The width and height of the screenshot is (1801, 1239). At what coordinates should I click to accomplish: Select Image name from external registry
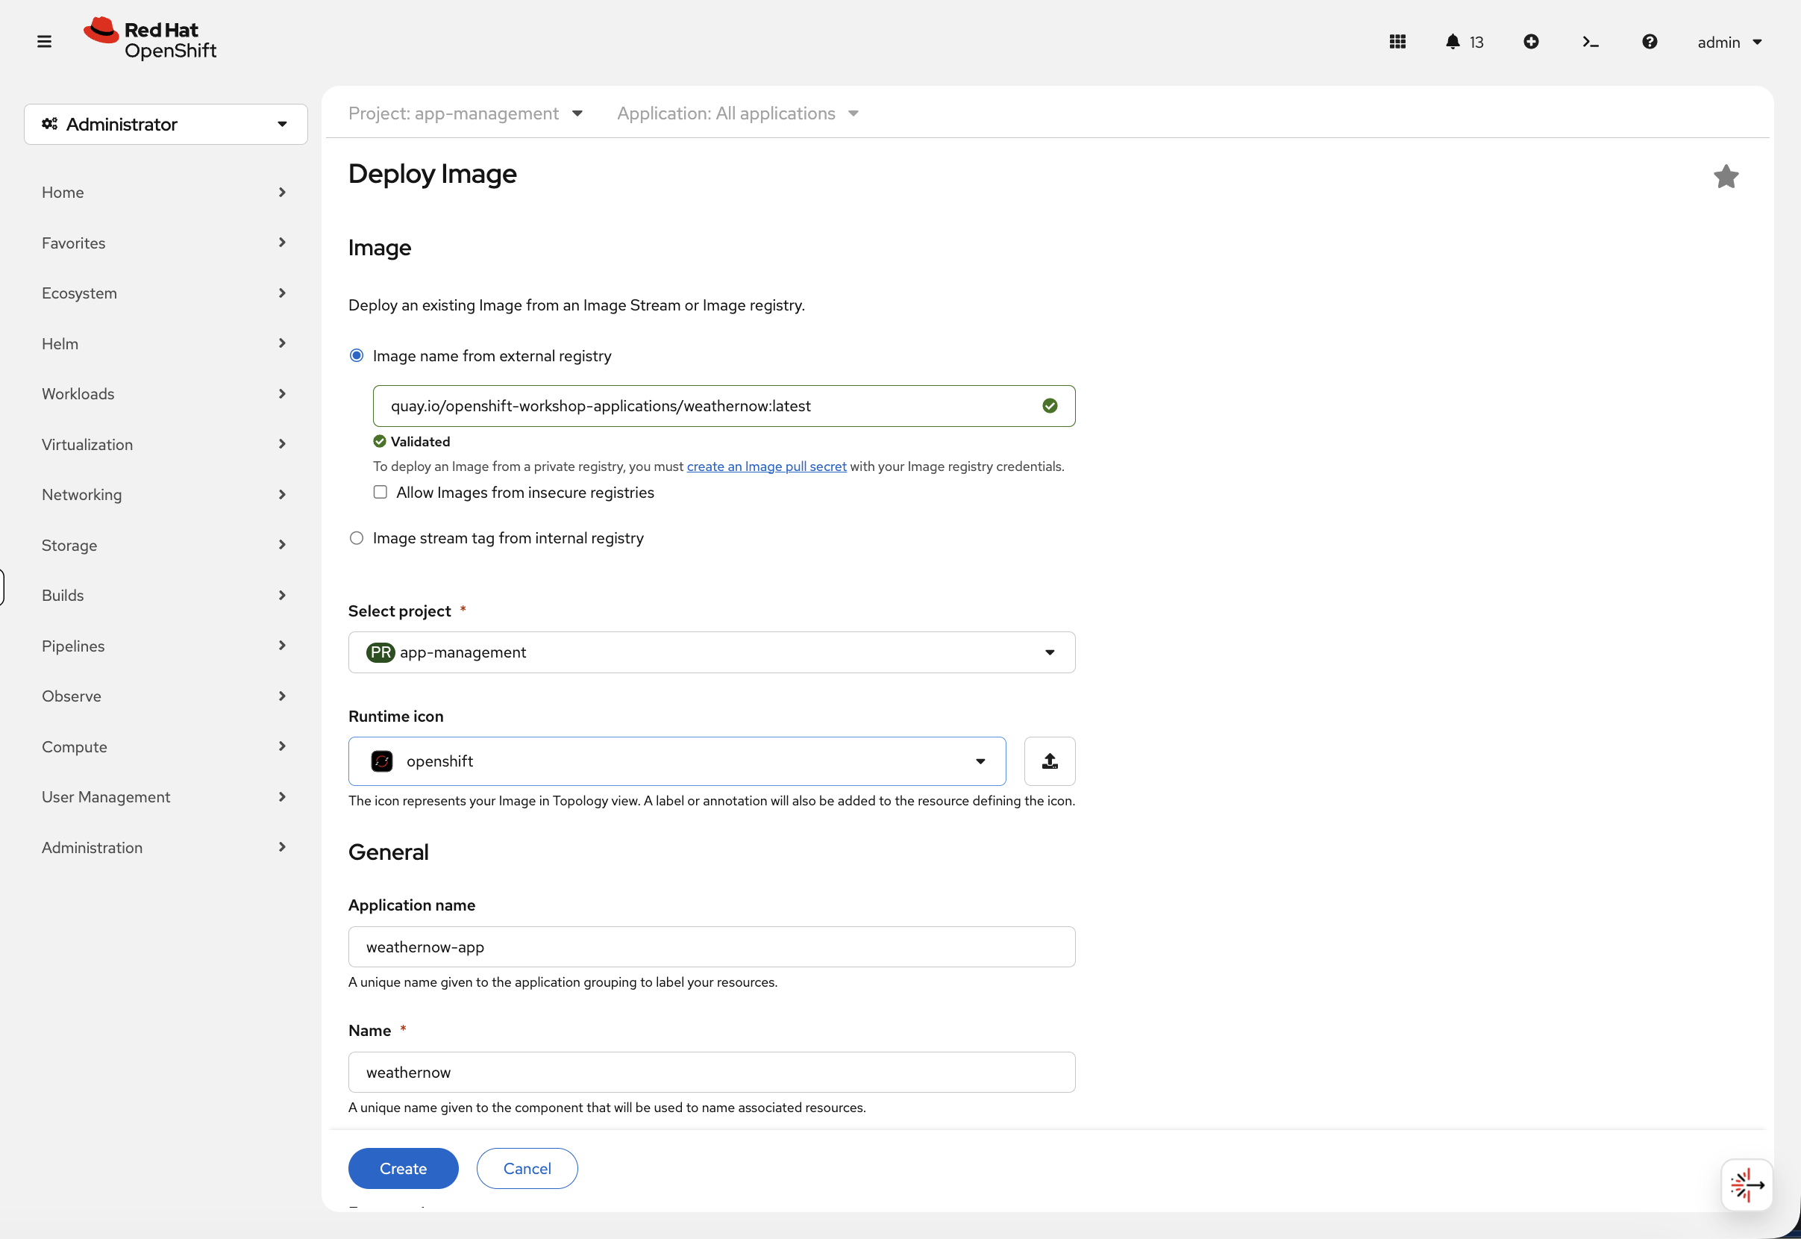pyautogui.click(x=356, y=355)
